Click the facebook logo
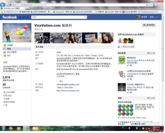165x133 pixels. [10, 17]
